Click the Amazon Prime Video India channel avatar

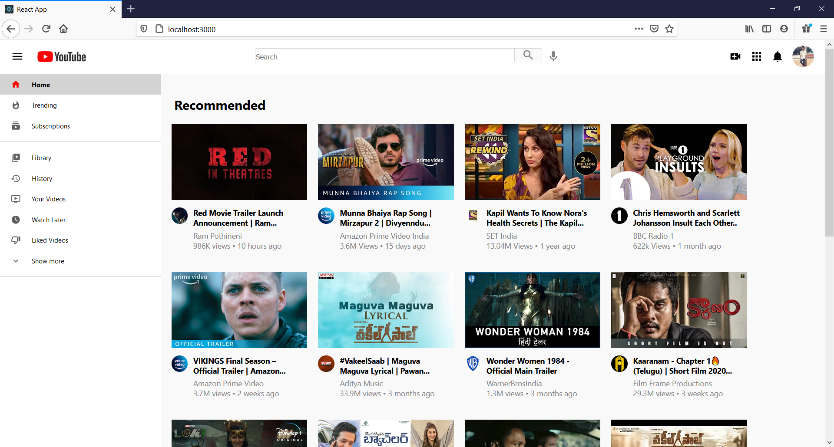tap(326, 215)
